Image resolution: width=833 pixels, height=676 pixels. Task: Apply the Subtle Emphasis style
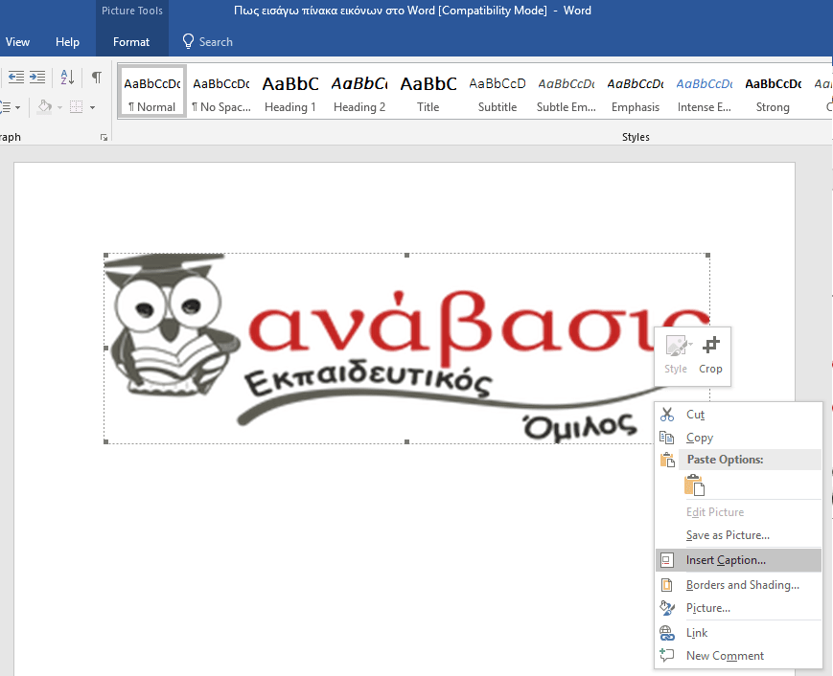(567, 91)
